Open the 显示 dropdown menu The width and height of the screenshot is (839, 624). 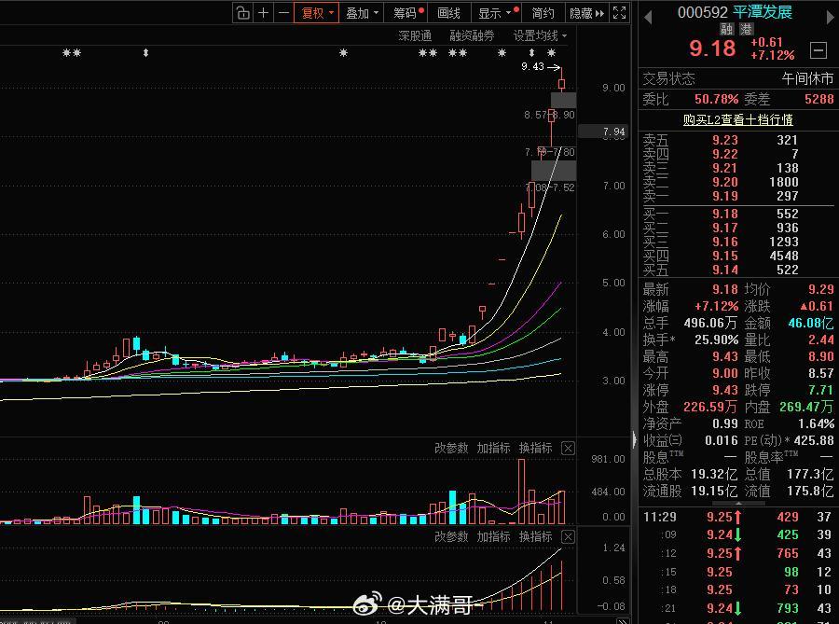point(498,13)
